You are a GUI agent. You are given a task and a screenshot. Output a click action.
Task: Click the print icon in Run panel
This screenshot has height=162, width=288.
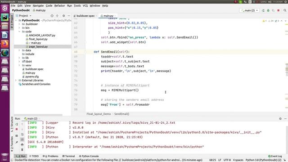[22, 144]
